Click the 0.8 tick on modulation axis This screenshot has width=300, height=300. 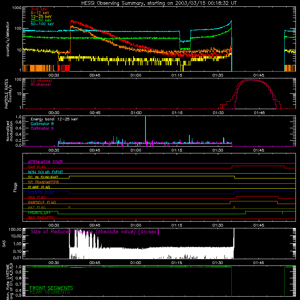click(x=18, y=122)
